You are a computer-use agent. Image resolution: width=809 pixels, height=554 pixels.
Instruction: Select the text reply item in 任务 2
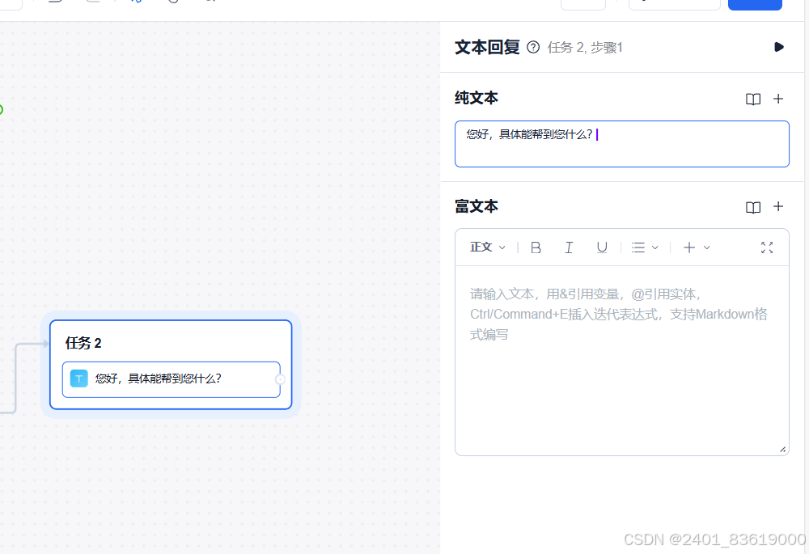coord(172,379)
